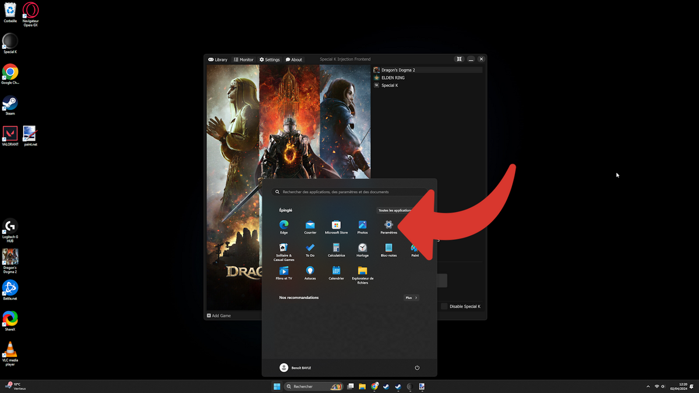Viewport: 699px width, 393px height.
Task: Open the Astuces app
Action: point(310,274)
